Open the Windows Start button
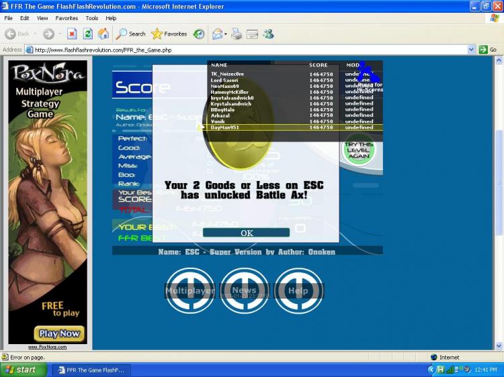This screenshot has width=504, height=377. click(24, 370)
